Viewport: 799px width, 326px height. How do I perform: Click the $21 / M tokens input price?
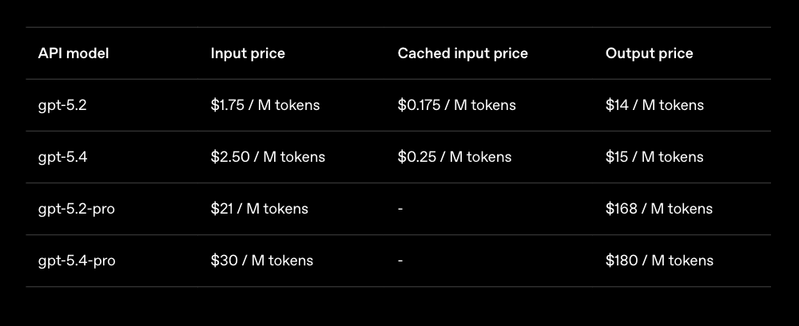(259, 209)
